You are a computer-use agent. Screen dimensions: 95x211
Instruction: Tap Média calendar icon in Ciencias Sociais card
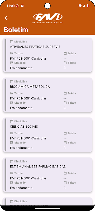point(65,133)
